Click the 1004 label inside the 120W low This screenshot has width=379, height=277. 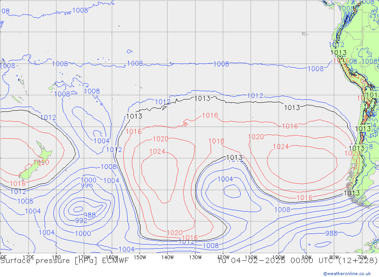click(x=225, y=179)
